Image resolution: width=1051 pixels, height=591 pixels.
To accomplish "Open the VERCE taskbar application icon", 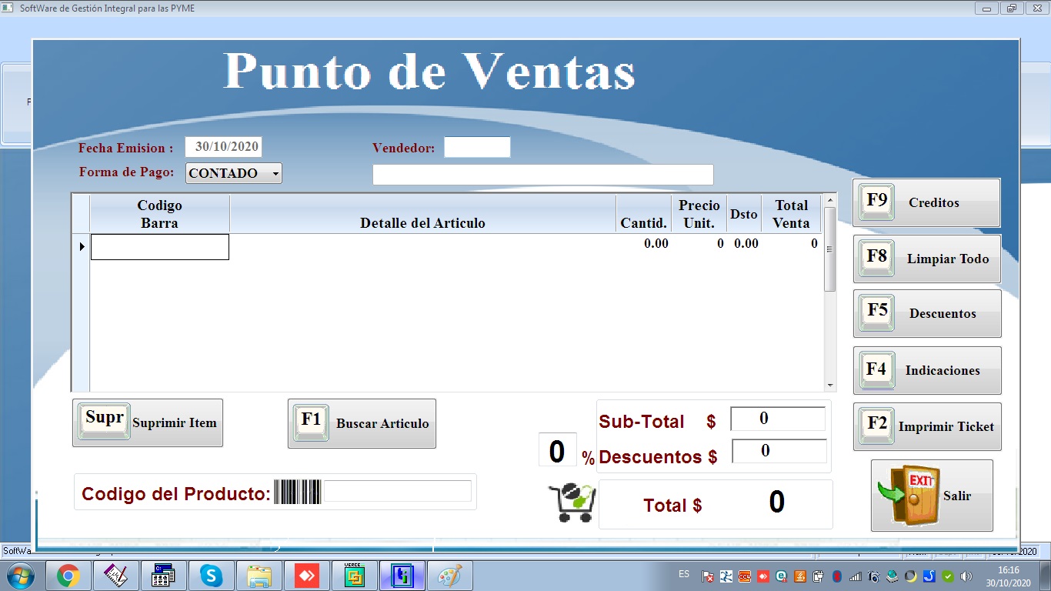I will 354,576.
